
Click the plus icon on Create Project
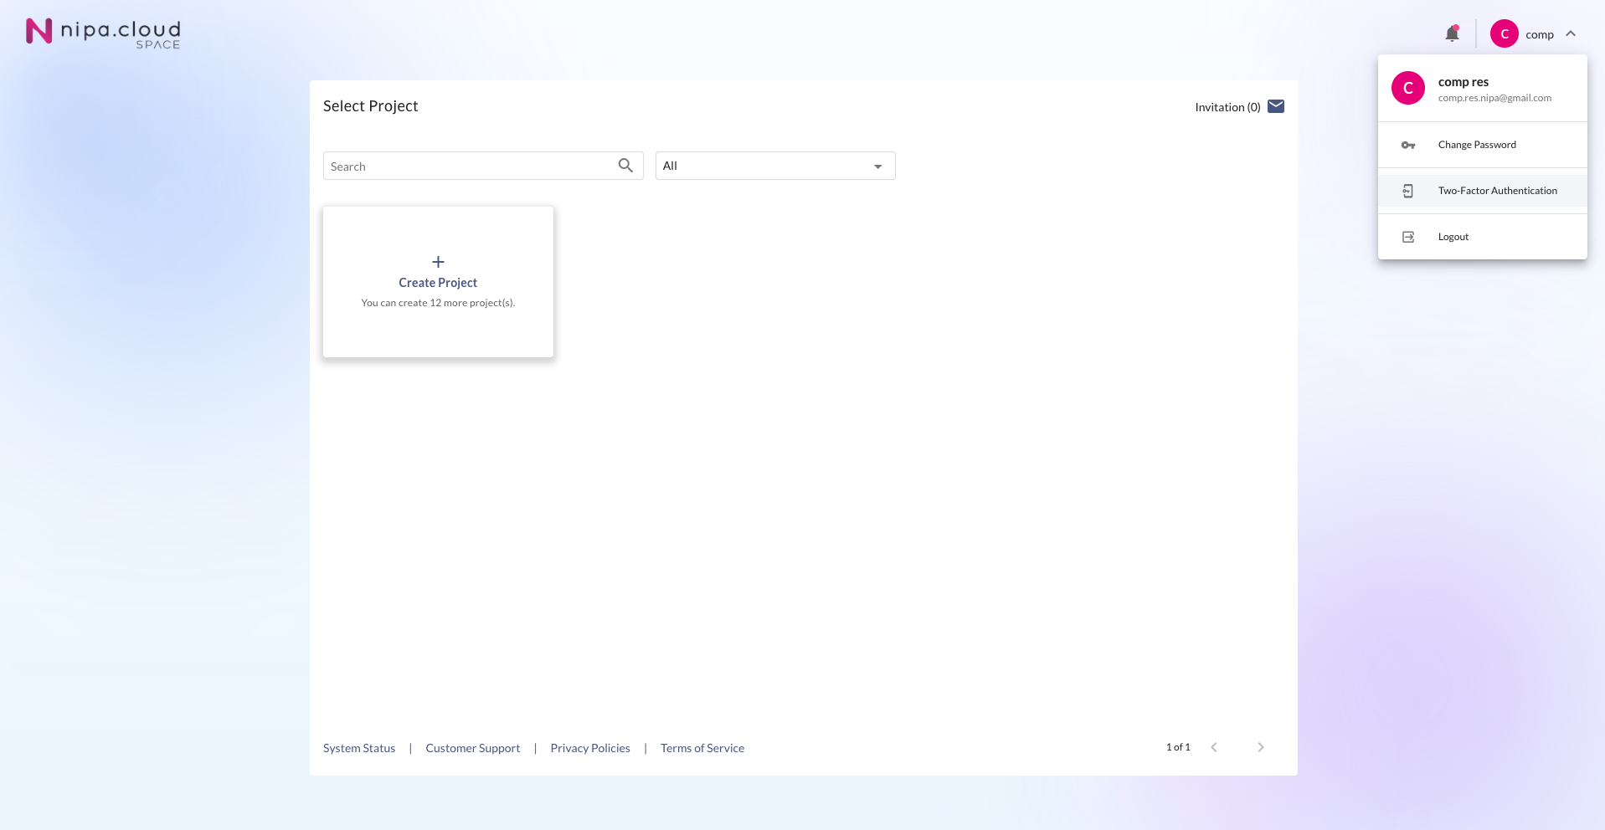point(438,262)
